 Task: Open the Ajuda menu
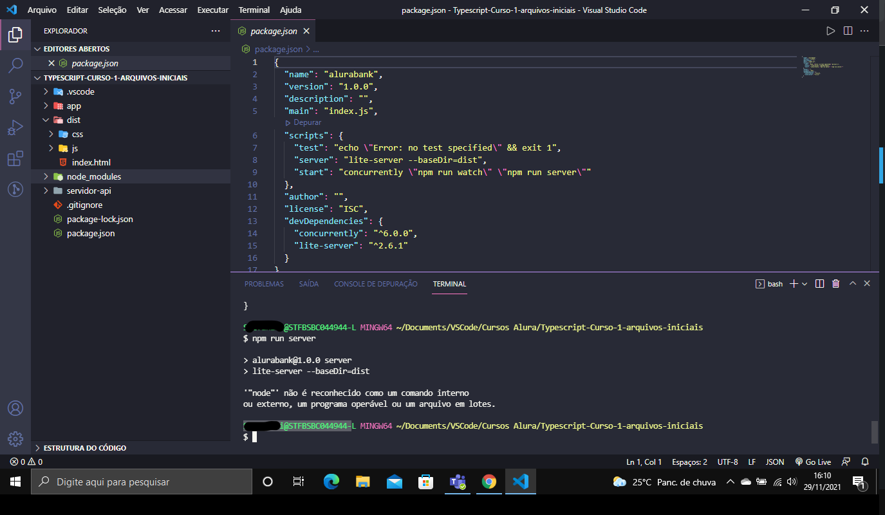click(290, 10)
